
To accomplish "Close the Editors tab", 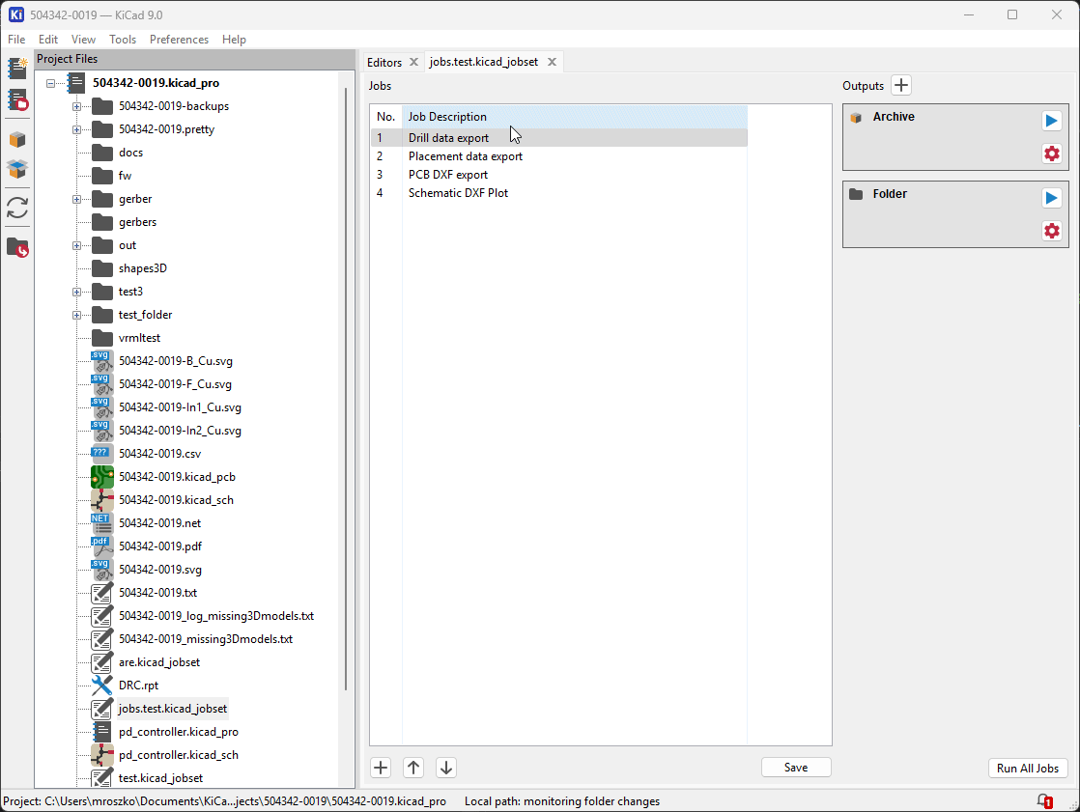I will pyautogui.click(x=414, y=62).
